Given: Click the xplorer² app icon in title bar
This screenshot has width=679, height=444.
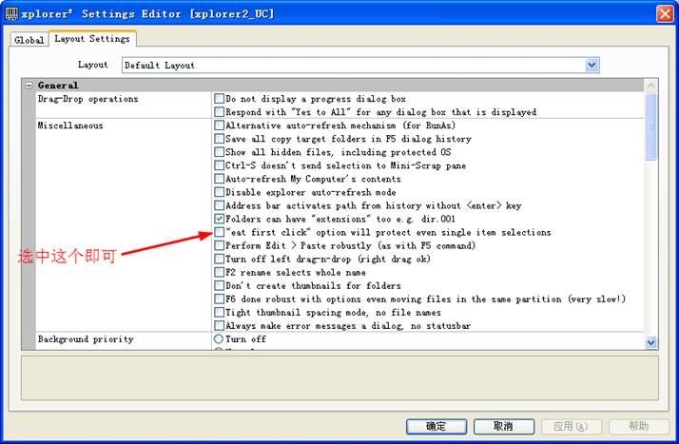Looking at the screenshot, I should tap(11, 12).
